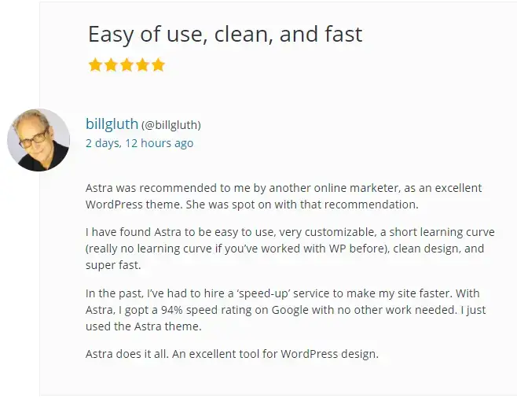The height and width of the screenshot is (398, 517).
Task: Click the paragraph starting 'I have found Astra'
Action: click(290, 249)
